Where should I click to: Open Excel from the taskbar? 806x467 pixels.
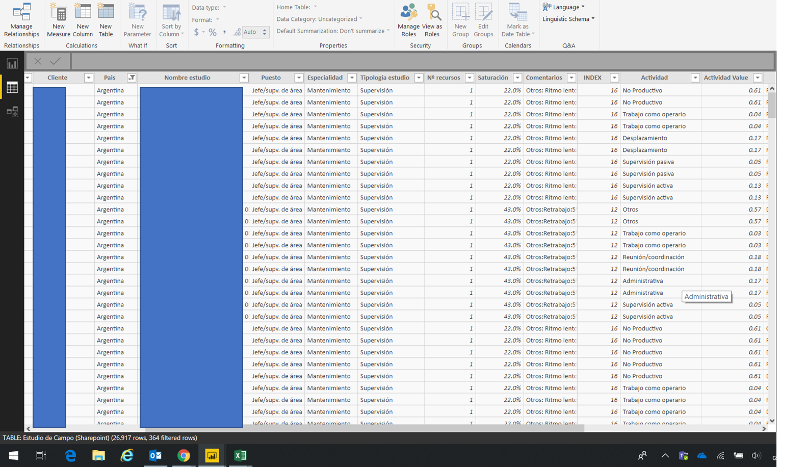click(240, 455)
